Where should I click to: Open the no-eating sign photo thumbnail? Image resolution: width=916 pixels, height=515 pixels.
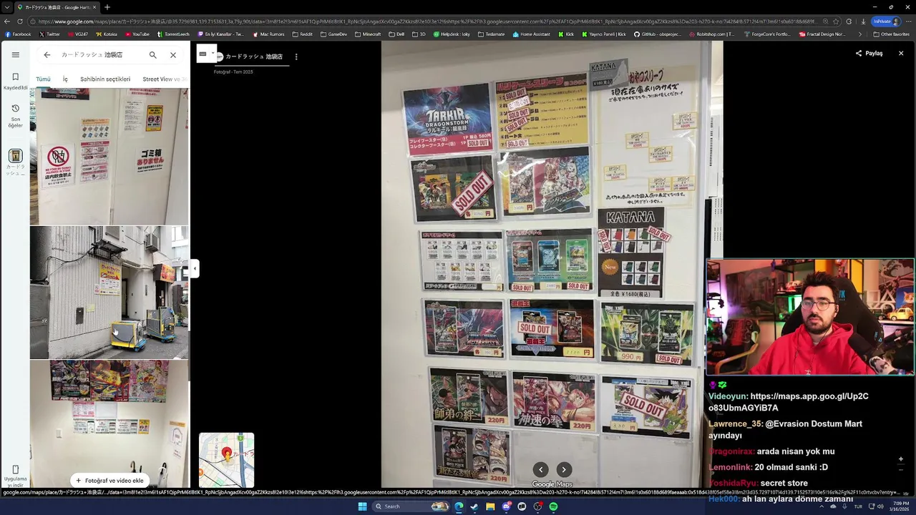(x=109, y=157)
